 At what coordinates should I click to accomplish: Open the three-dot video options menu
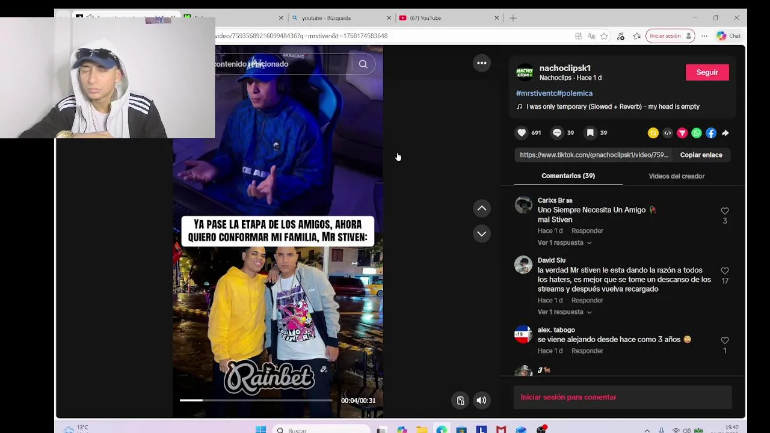(482, 63)
